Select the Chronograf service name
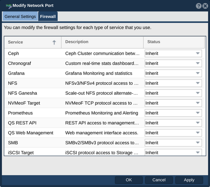 [x=19, y=63]
